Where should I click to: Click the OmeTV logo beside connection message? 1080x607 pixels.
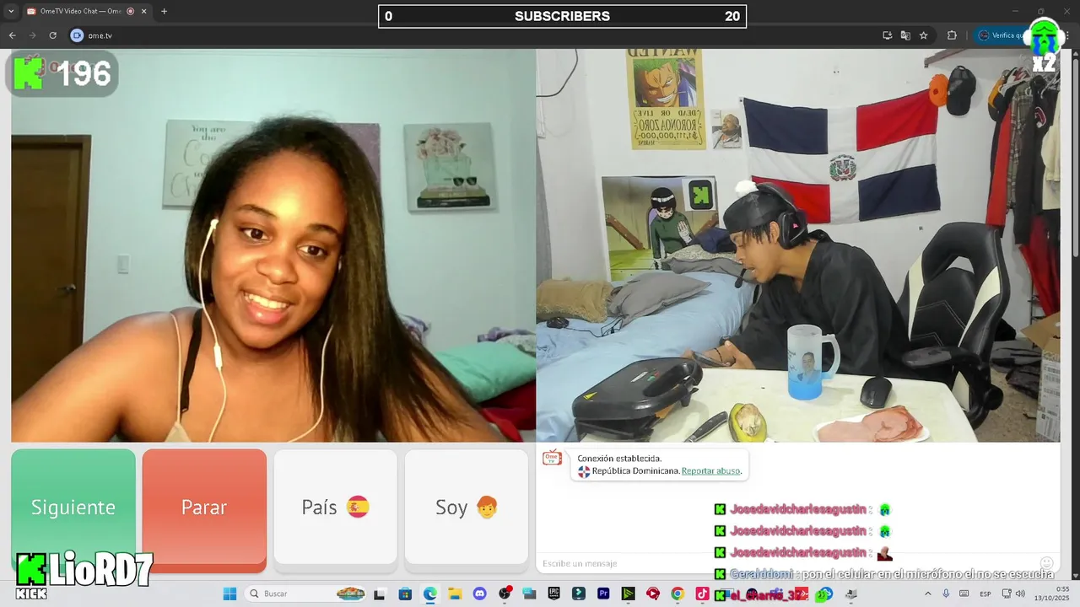(x=552, y=458)
